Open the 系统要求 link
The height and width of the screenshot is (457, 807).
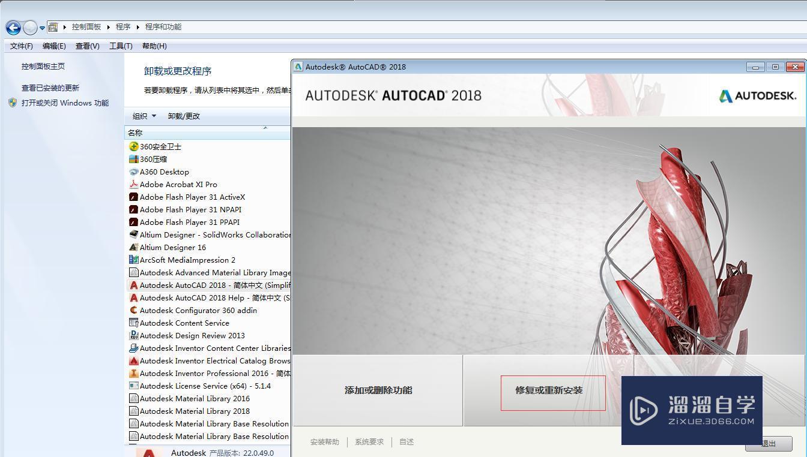point(369,442)
